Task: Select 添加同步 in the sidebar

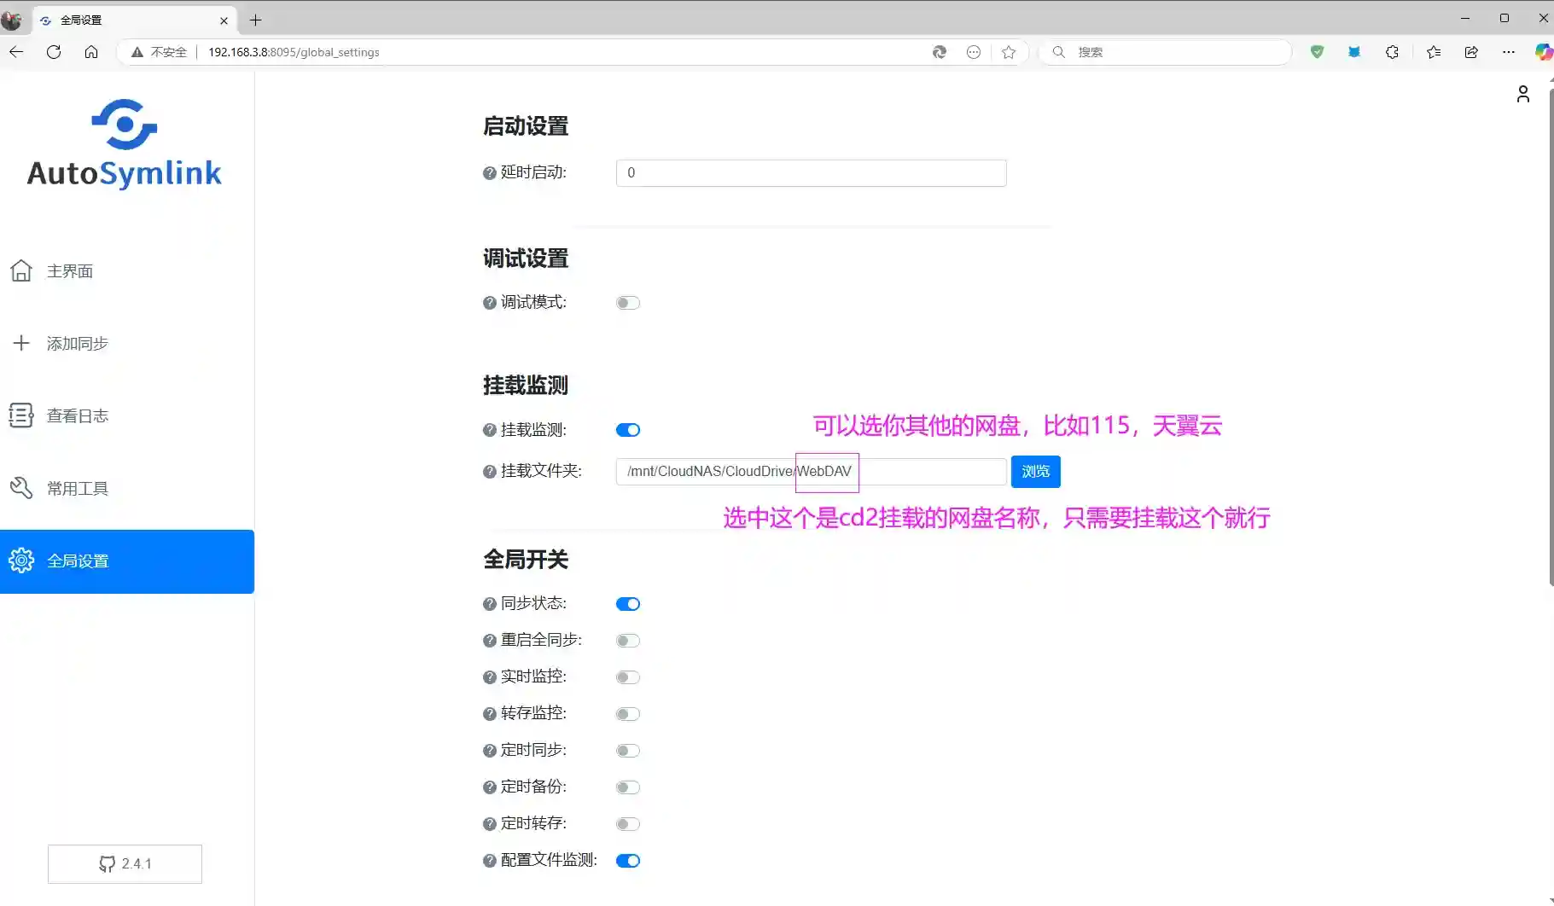Action: point(76,343)
